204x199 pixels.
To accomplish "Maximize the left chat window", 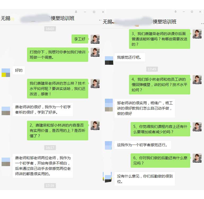I will coord(94,12).
